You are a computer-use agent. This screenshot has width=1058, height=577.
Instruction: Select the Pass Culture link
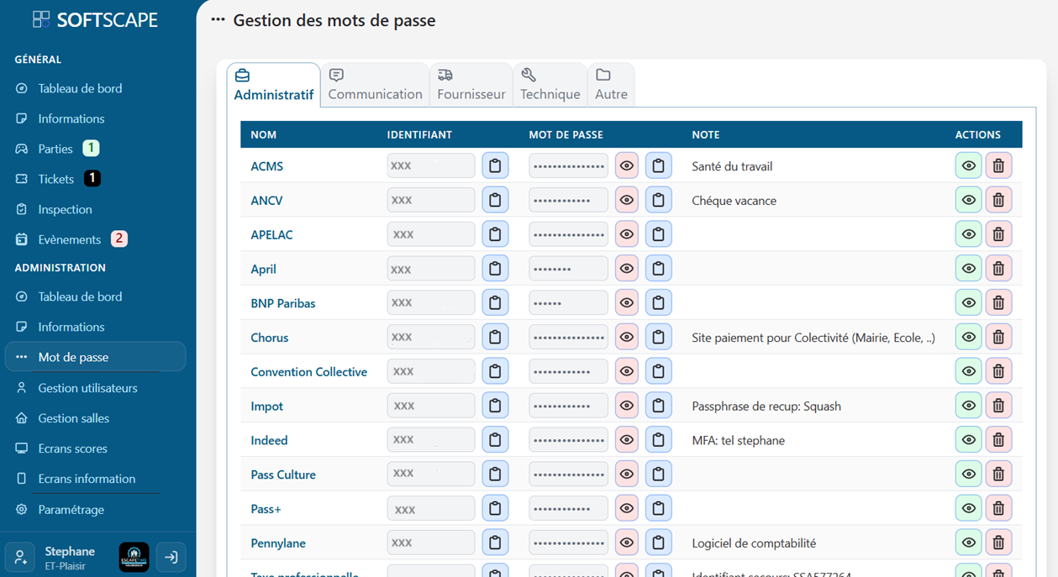[x=283, y=474]
